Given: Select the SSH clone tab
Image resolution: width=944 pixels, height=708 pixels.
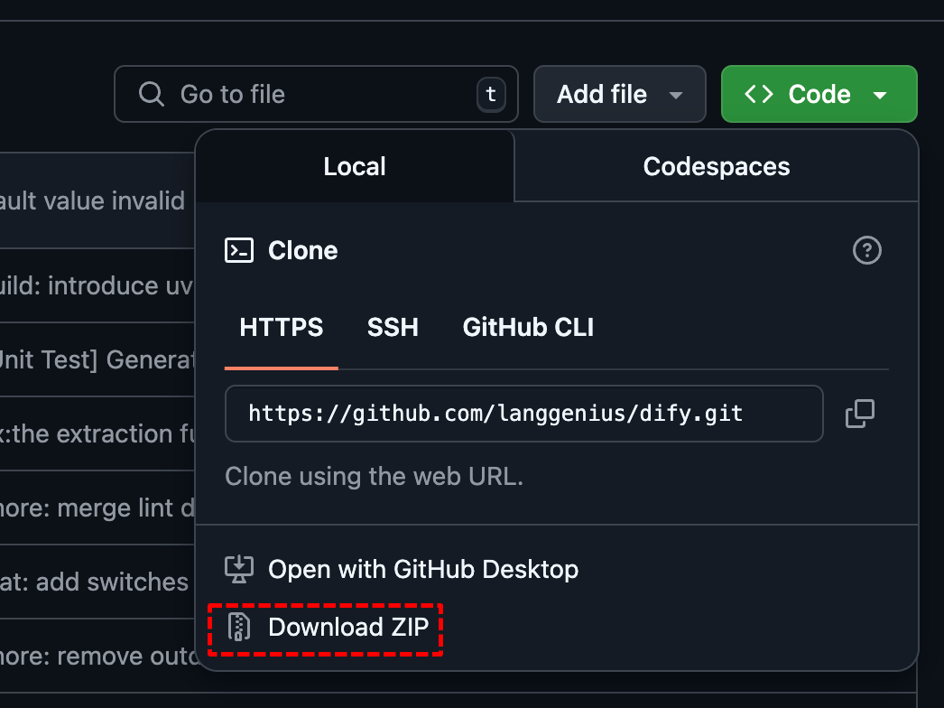Looking at the screenshot, I should 393,328.
